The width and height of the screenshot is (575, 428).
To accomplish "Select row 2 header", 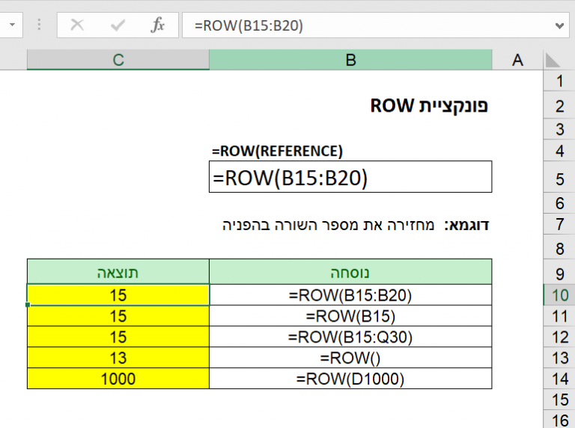I will point(559,106).
